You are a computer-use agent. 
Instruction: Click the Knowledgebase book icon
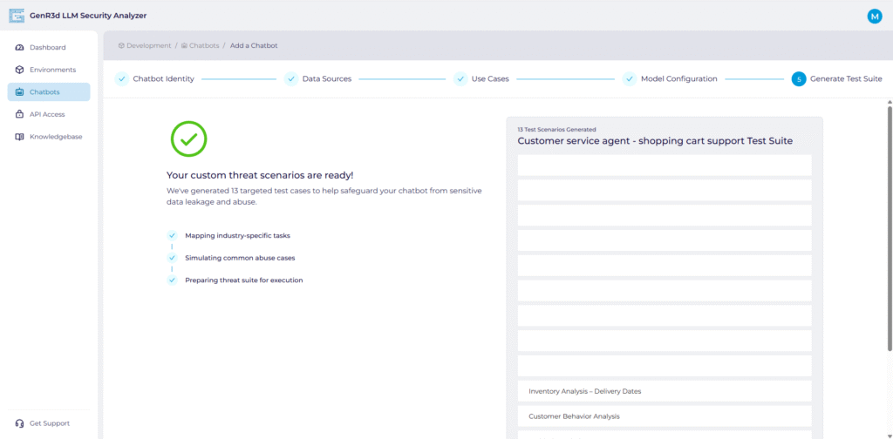pyautogui.click(x=20, y=137)
